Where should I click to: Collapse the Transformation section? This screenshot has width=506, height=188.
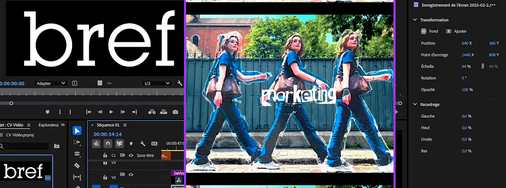tap(415, 20)
